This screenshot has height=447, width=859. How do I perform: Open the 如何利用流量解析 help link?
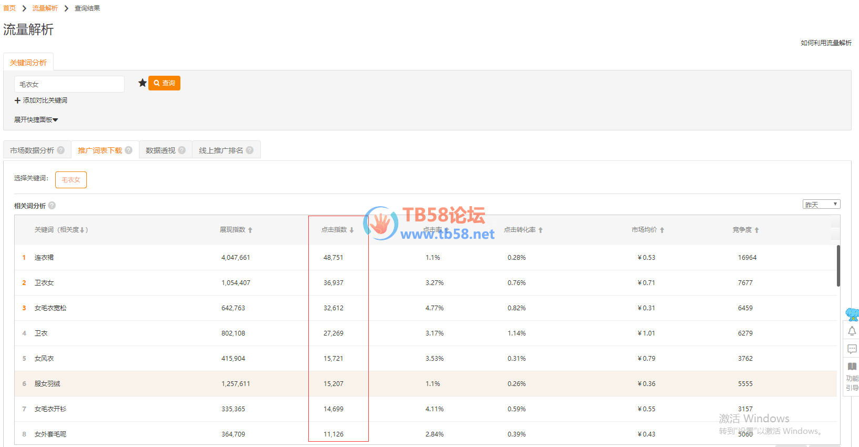[826, 43]
